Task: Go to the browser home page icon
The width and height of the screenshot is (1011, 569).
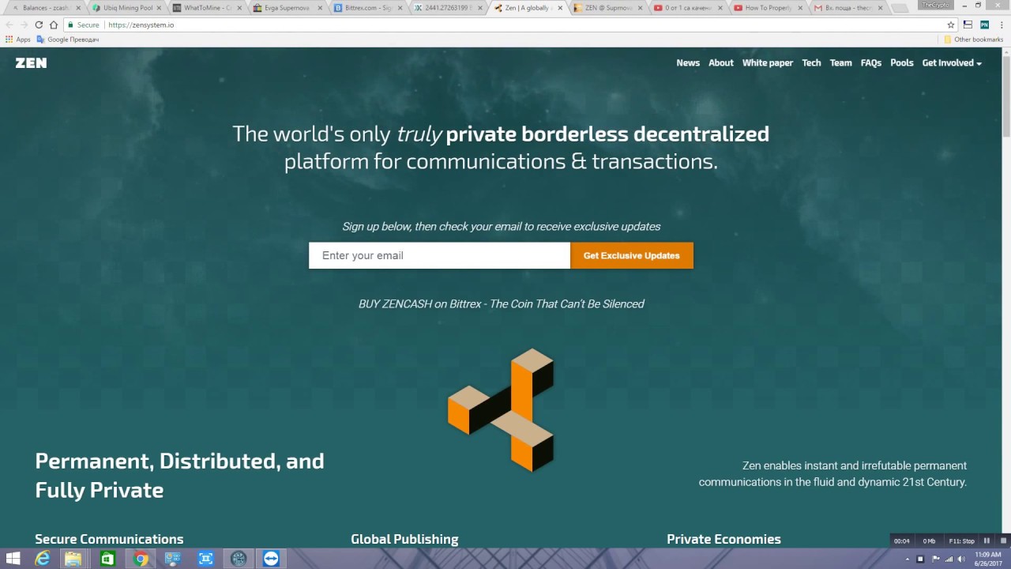Action: click(x=54, y=24)
